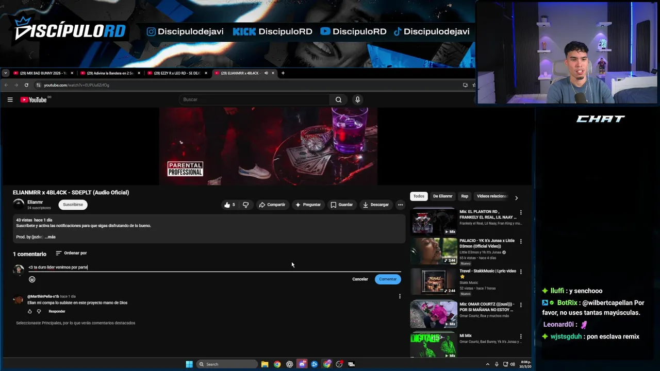Click the Windows taskbar Search box
Screen dimensions: 660x371
[227, 364]
